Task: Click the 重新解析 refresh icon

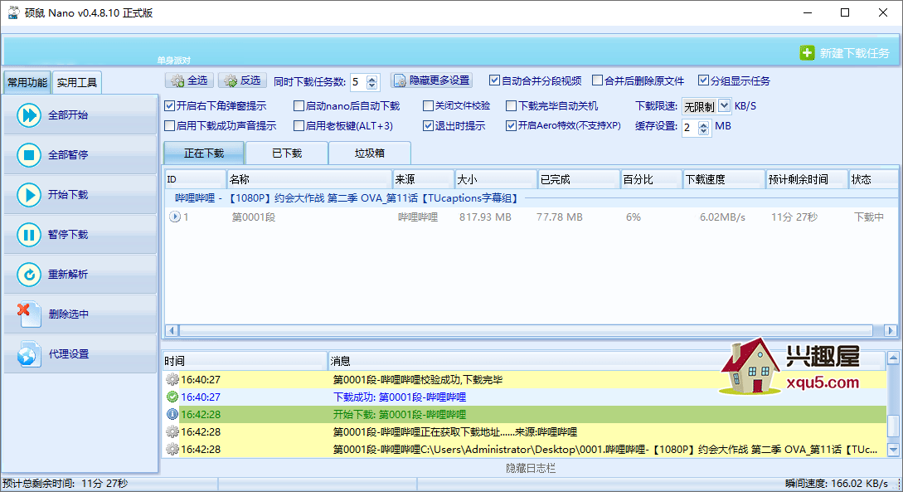Action: [29, 275]
